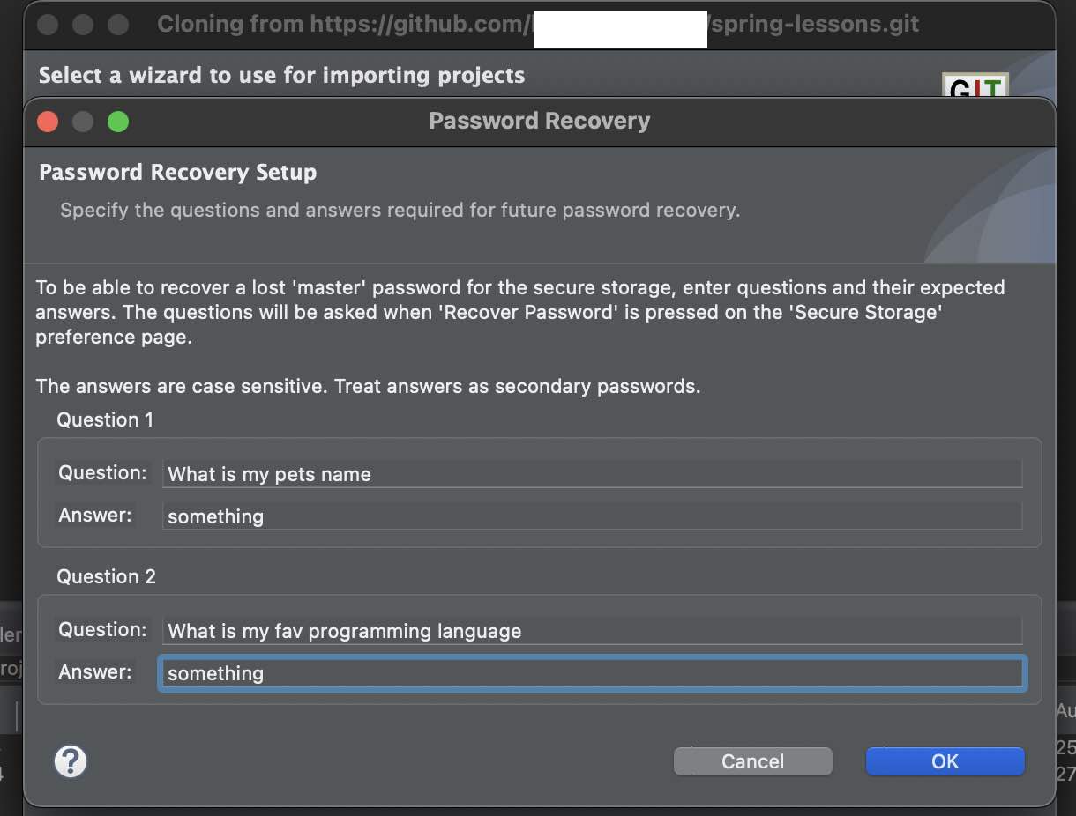Click the Password Recovery title bar

(539, 121)
